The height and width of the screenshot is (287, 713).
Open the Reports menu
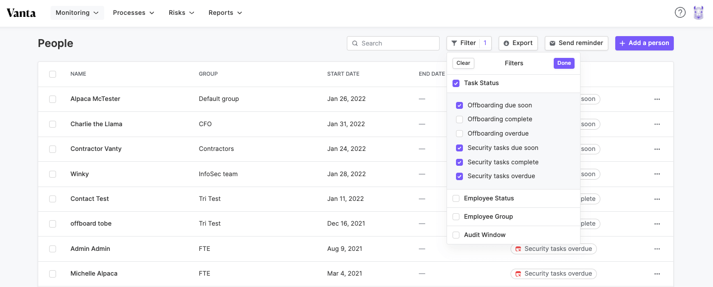point(225,13)
